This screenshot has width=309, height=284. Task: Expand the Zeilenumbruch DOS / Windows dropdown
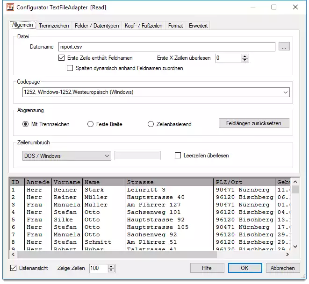pyautogui.click(x=107, y=156)
